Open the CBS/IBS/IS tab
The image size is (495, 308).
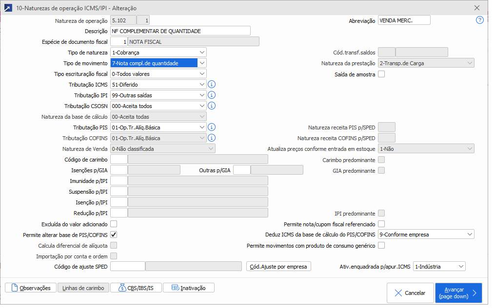[136, 288]
